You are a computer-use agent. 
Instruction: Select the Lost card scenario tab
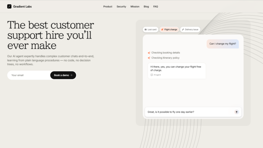pos(151,30)
